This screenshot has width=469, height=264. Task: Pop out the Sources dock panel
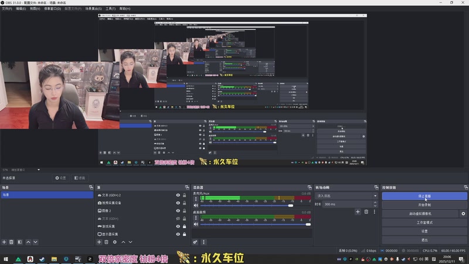point(187,187)
